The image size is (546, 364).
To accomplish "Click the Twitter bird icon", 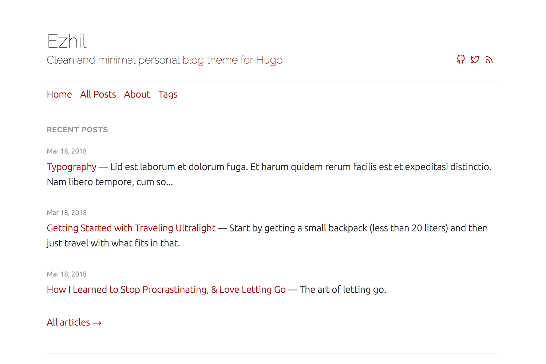I will 475,59.
